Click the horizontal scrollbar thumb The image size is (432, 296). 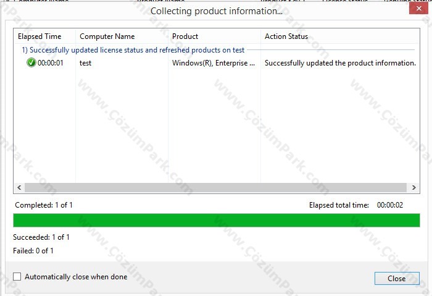(215, 188)
